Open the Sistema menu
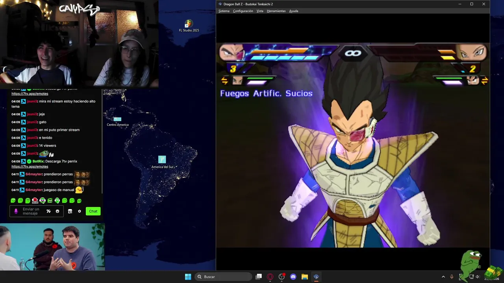 (x=224, y=11)
